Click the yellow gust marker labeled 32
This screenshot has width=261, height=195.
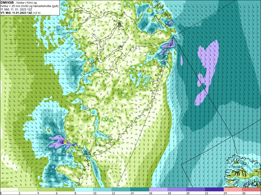coord(65,142)
